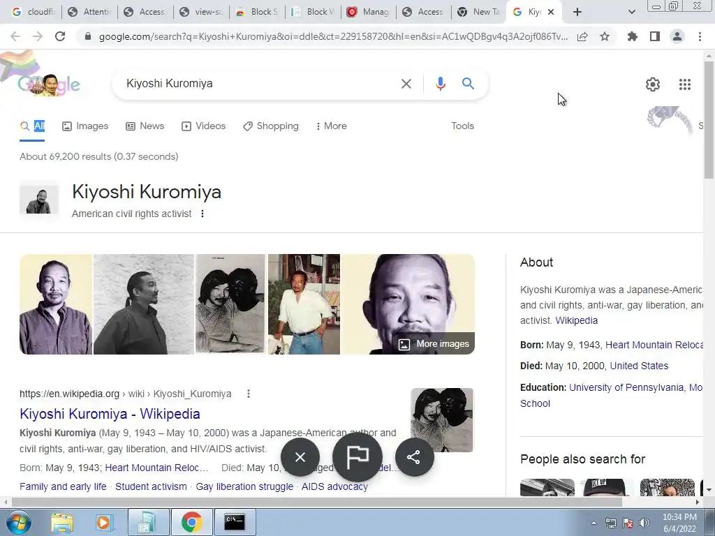Toggle the browser side panel icon

(x=655, y=36)
